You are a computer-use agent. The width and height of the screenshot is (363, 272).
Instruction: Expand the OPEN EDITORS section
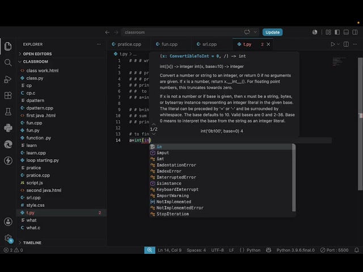click(37, 54)
